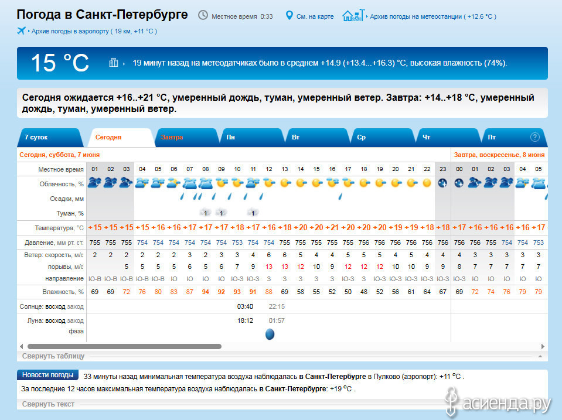
Task: Click the building sensors icon in blue banner
Action: pyautogui.click(x=114, y=63)
